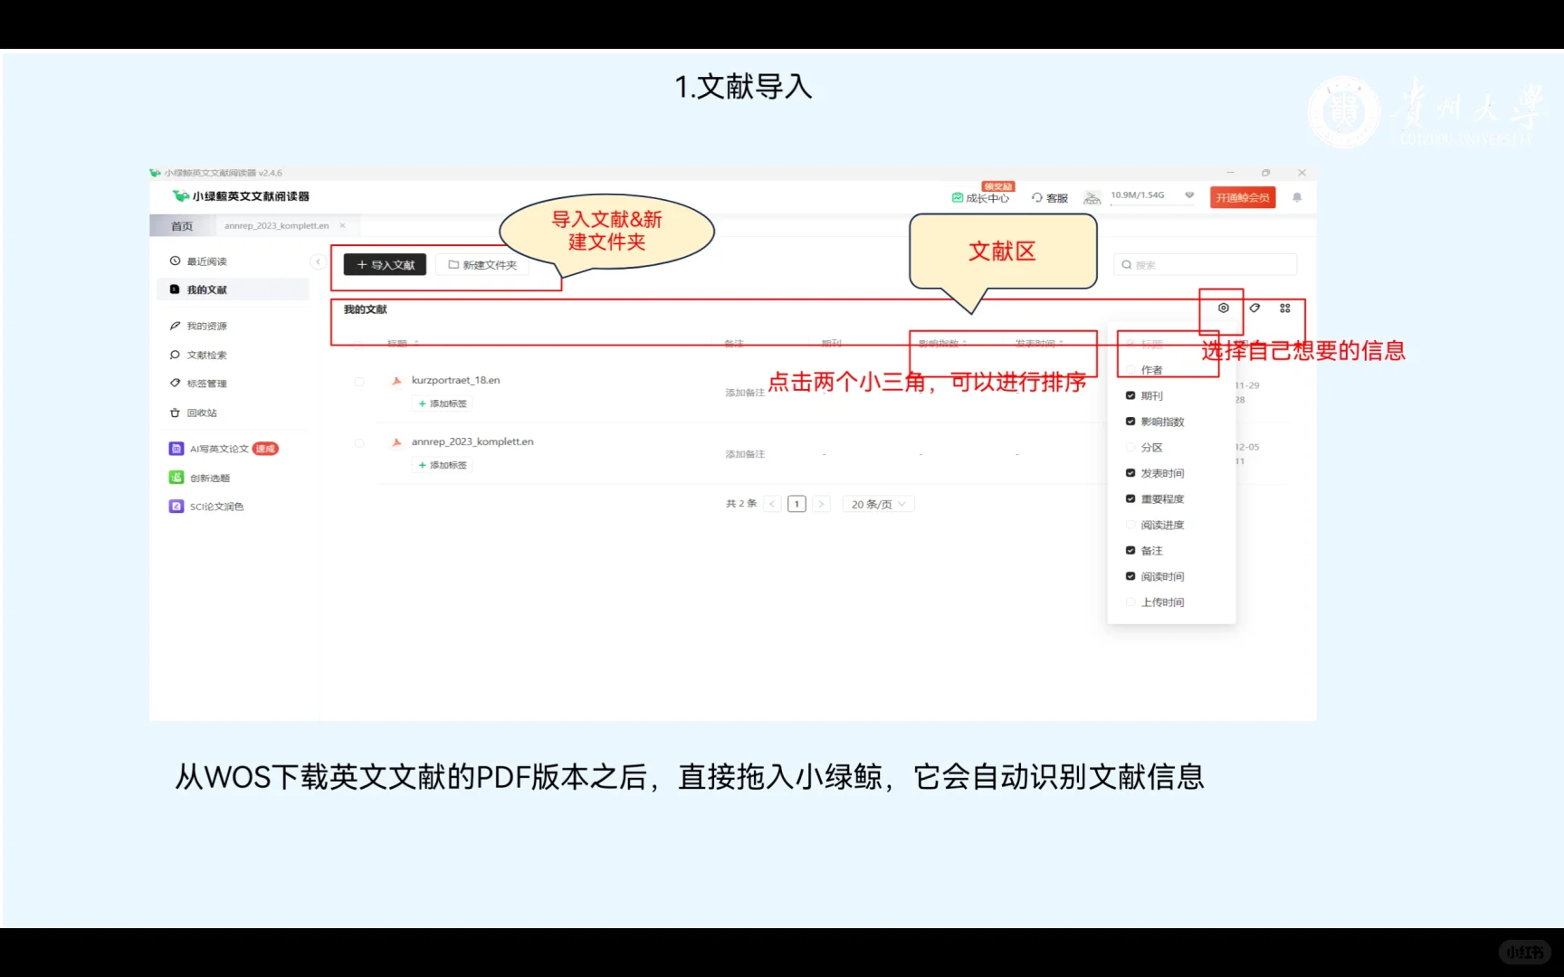Screen dimensions: 1564x977
Task: Switch to annrep_2023_komplett.en tab
Action: (x=277, y=226)
